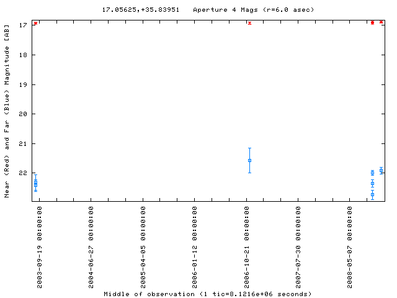
Task: Click the x-axis title "Middle of observation"
Action: (149, 294)
